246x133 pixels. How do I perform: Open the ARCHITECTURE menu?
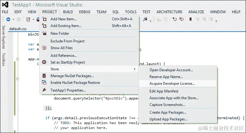[x=169, y=12]
